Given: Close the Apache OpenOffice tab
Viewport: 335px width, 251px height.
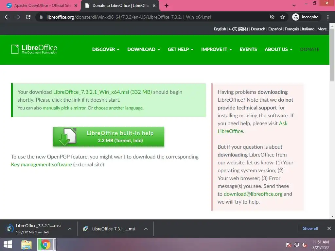Looking at the screenshot, I should (76, 6).
